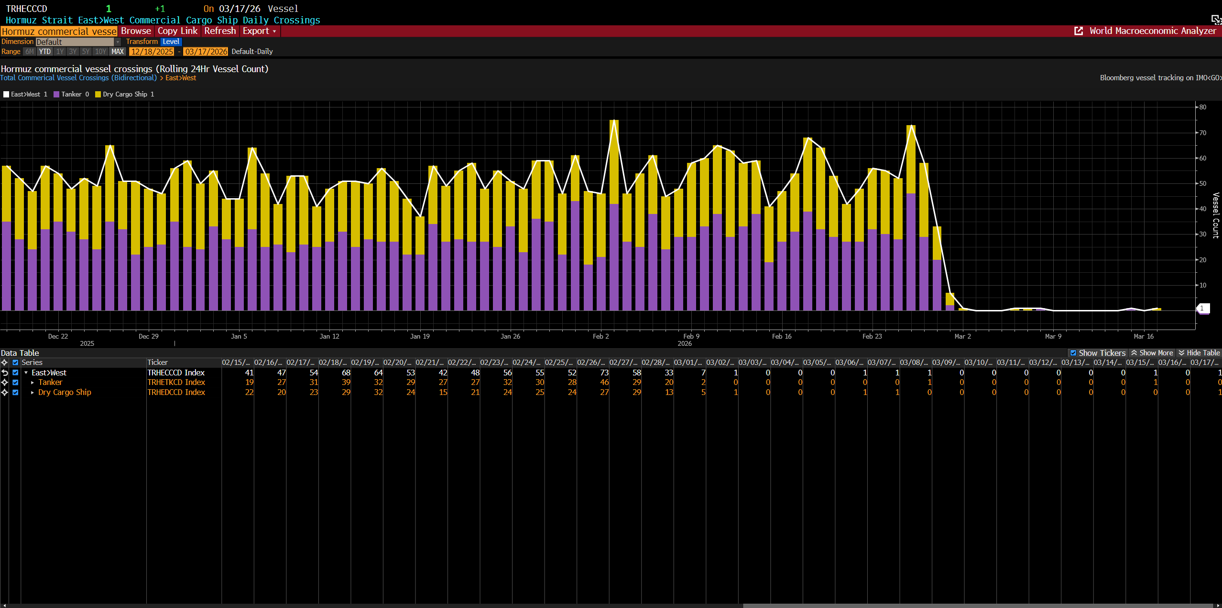Follow Total Commerical Vessel Crossings breadcrumb link
Viewport: 1222px width, 608px height.
click(x=78, y=78)
